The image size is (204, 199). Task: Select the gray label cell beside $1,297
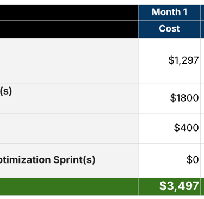click(69, 61)
